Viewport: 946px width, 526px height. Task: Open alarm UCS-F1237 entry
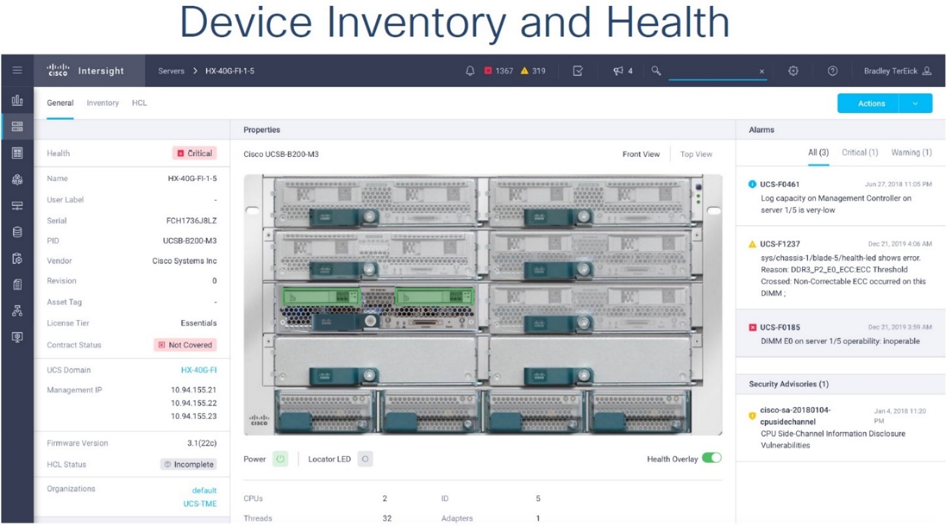point(840,268)
